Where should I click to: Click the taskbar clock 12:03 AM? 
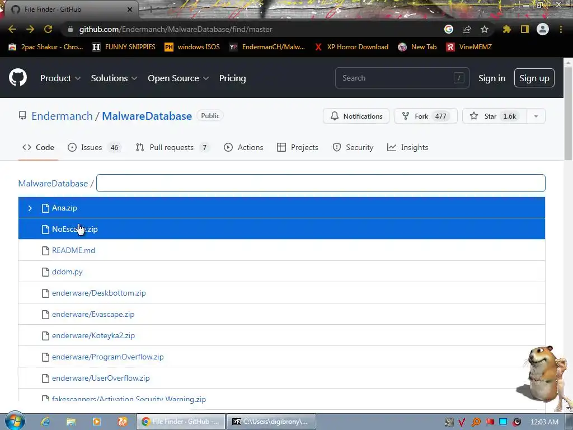[x=544, y=422]
